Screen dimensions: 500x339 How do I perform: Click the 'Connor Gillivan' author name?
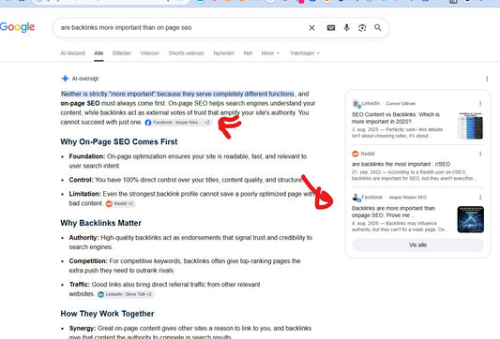click(x=401, y=103)
